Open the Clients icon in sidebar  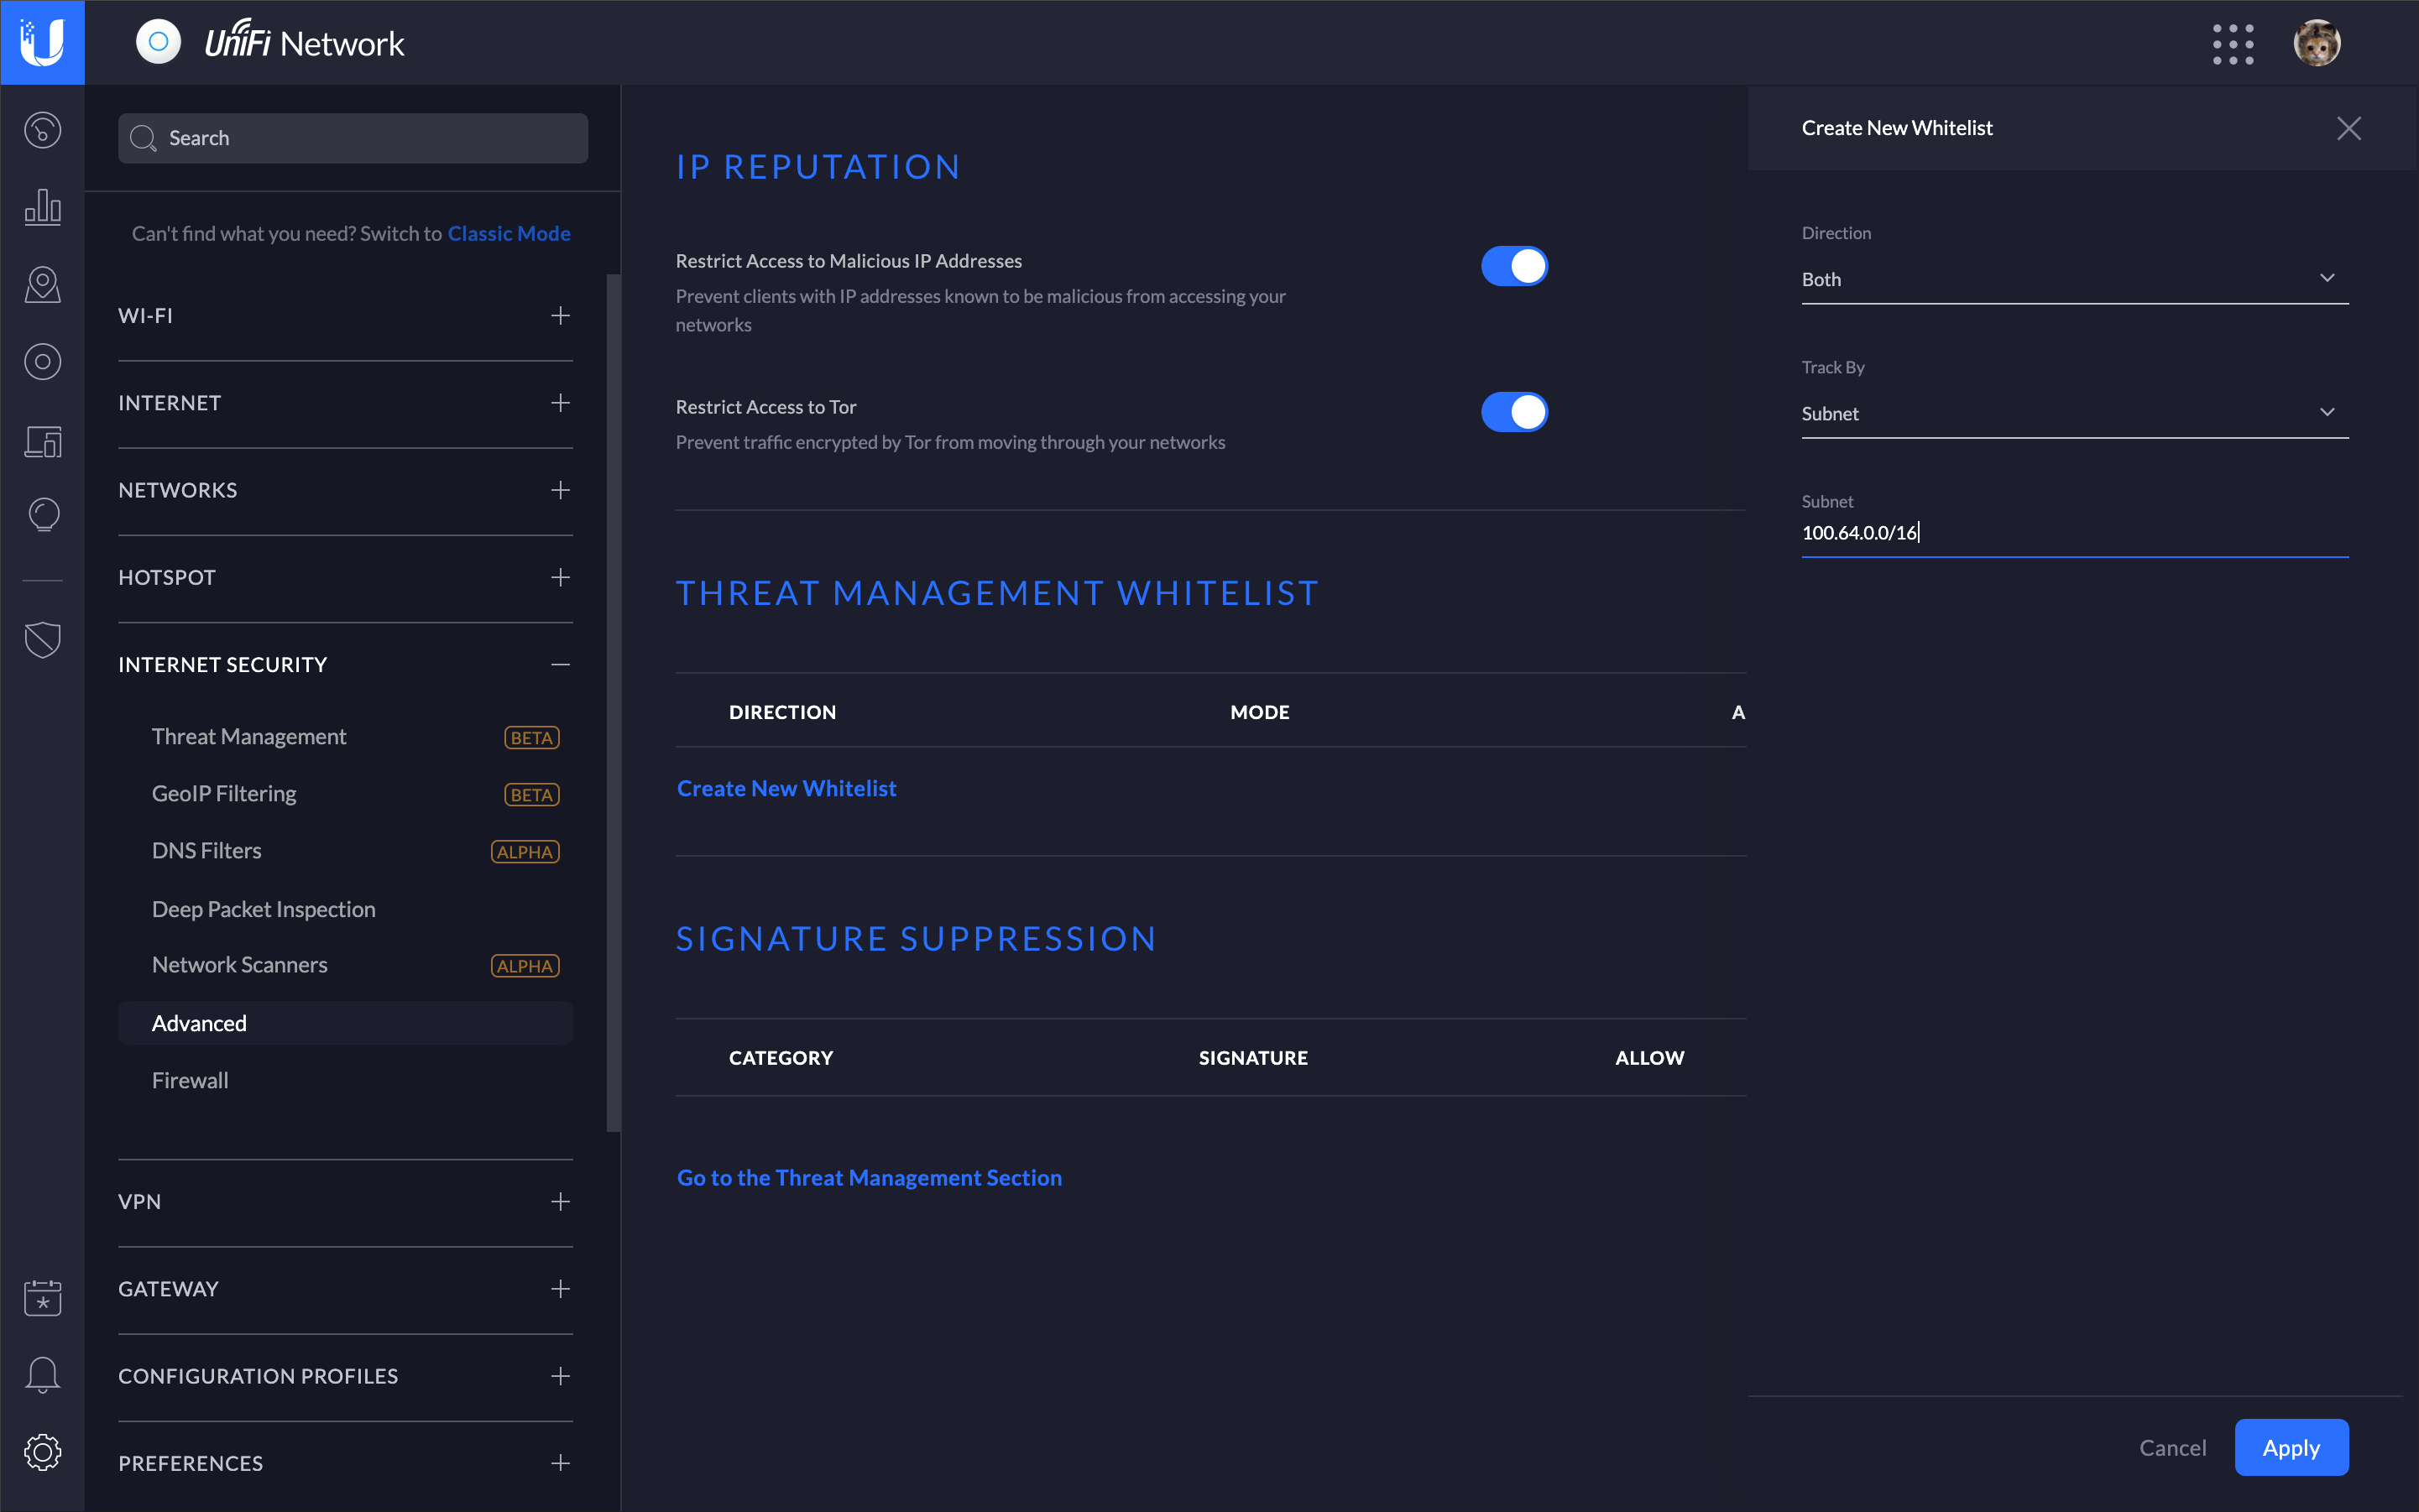point(42,441)
